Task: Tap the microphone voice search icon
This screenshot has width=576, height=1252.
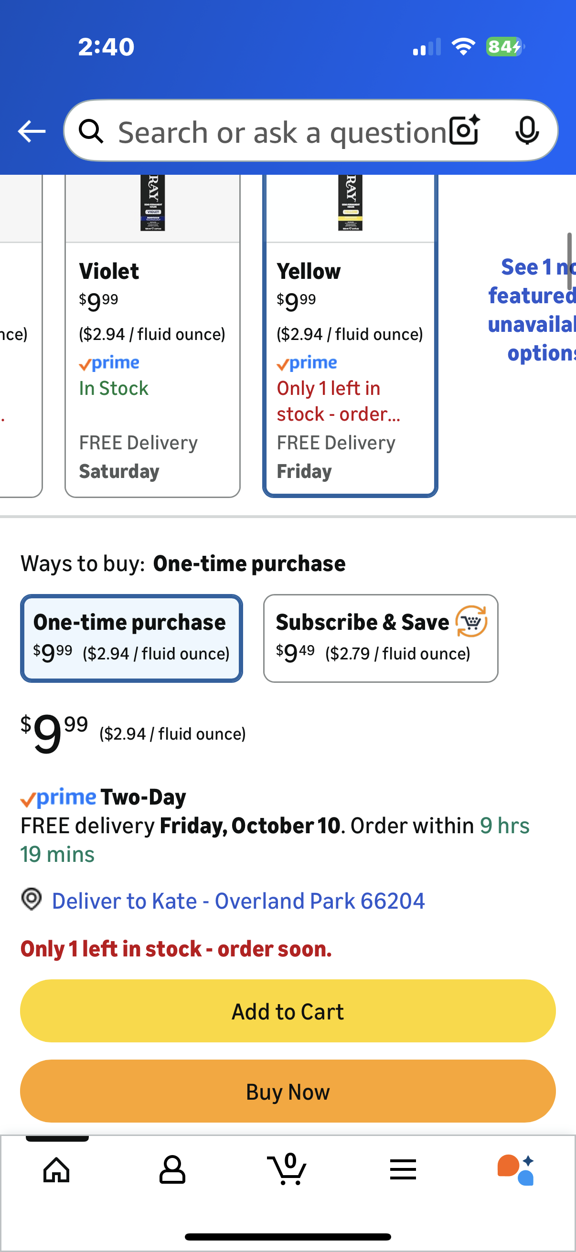Action: 526,130
